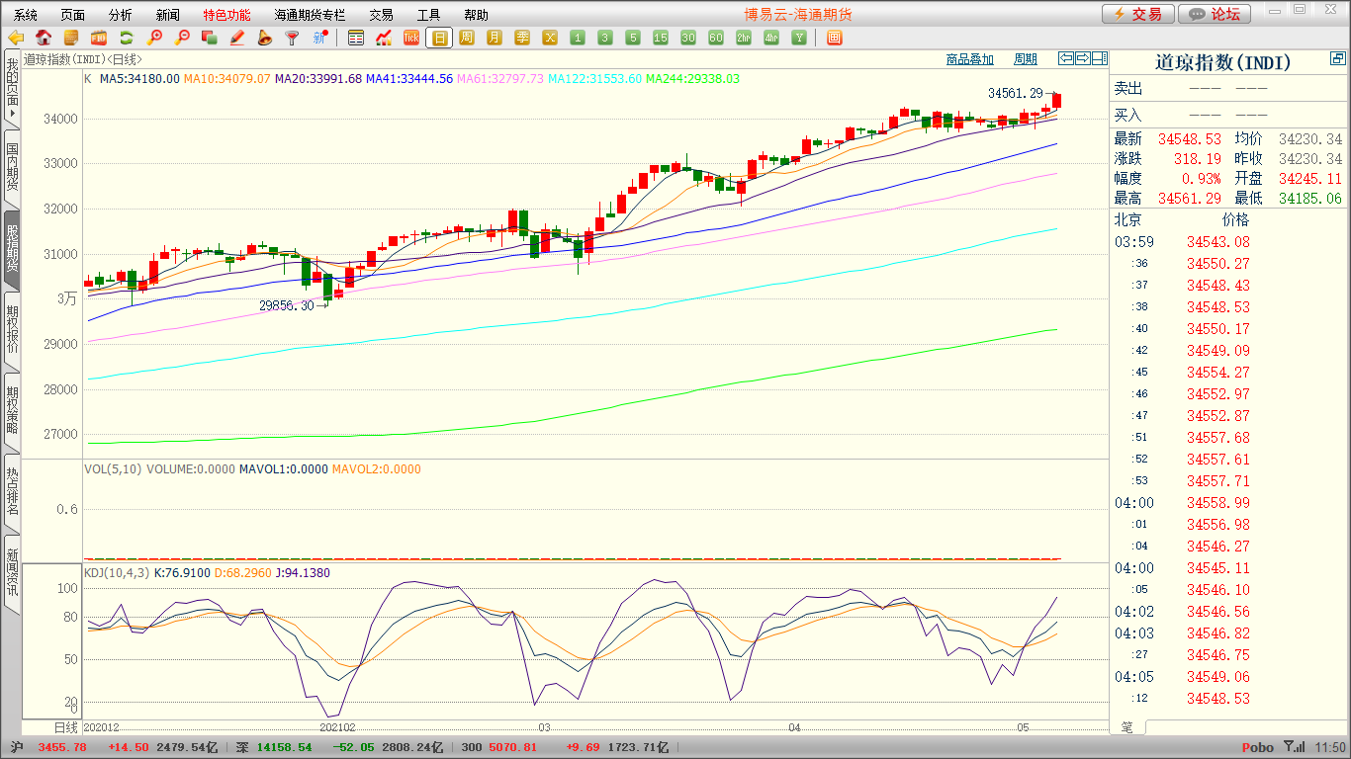Select the 3-minute period button
Image resolution: width=1351 pixels, height=759 pixels.
coord(605,38)
